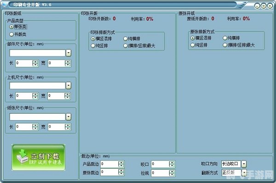Increase the 原张裁边 spinner
Viewport: 276px width, 183px height.
click(121, 171)
